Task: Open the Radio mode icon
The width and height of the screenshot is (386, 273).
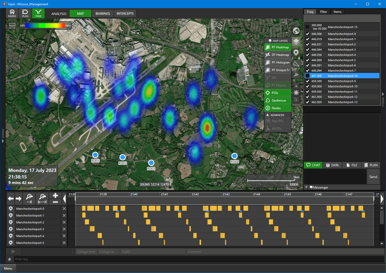Action: [12, 13]
